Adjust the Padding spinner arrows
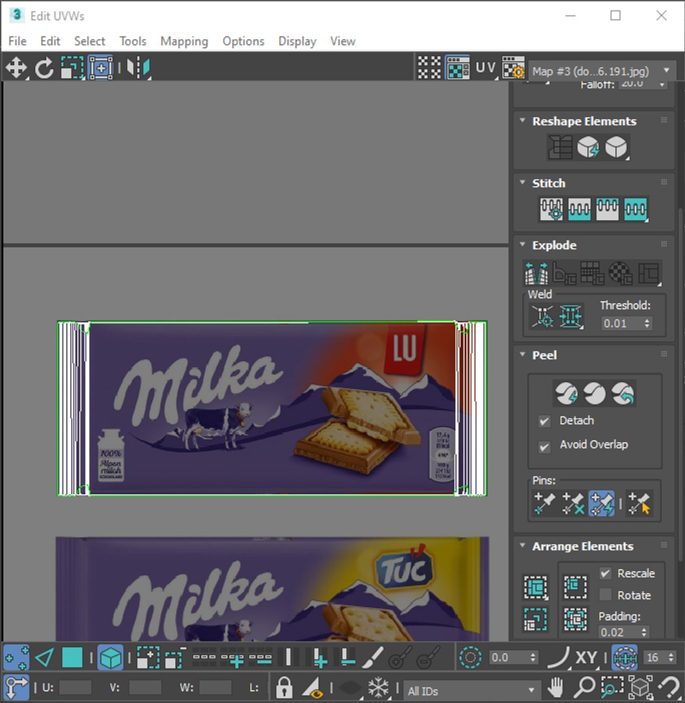The height and width of the screenshot is (703, 685). tap(645, 632)
